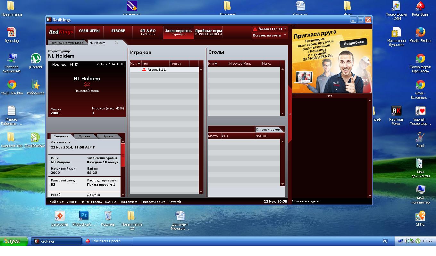The height and width of the screenshot is (256, 436).
Task: Toggle the small checkbox above the invite banner
Action: click(294, 27)
